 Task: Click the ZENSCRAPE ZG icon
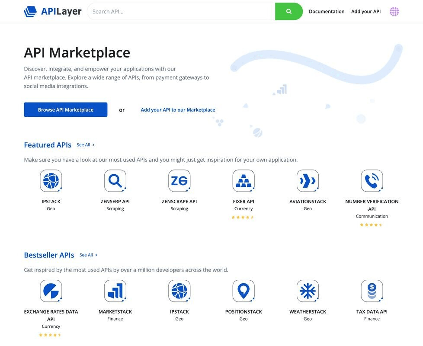pos(179,182)
